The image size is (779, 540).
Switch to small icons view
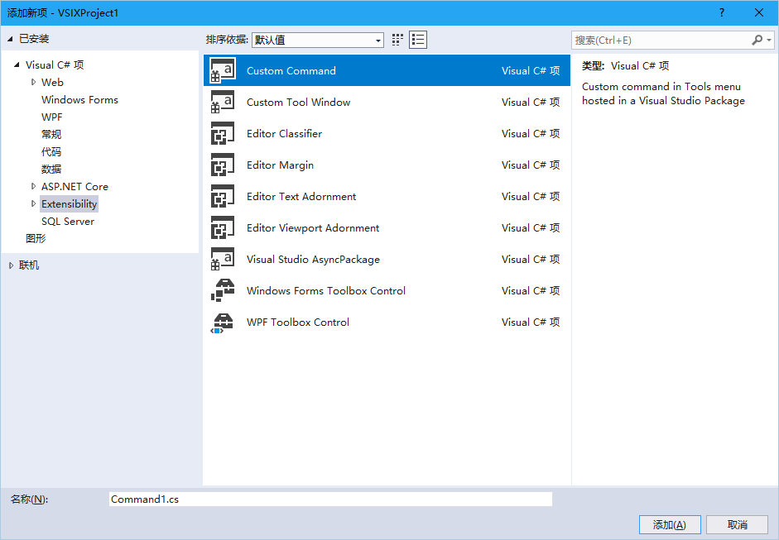click(x=397, y=40)
